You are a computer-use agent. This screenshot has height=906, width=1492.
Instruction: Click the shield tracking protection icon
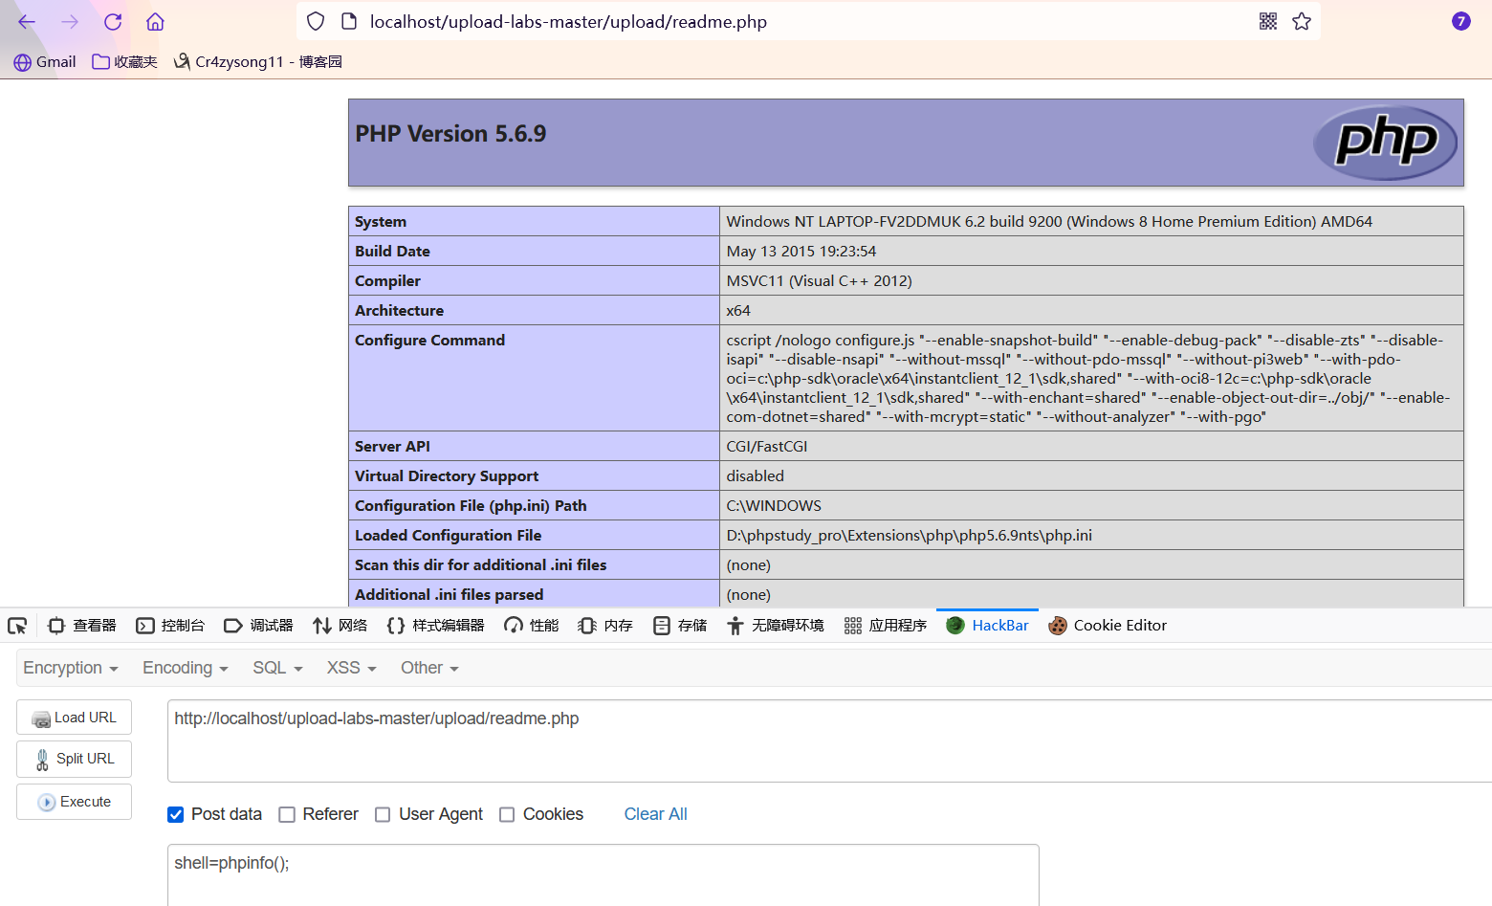pyautogui.click(x=316, y=22)
